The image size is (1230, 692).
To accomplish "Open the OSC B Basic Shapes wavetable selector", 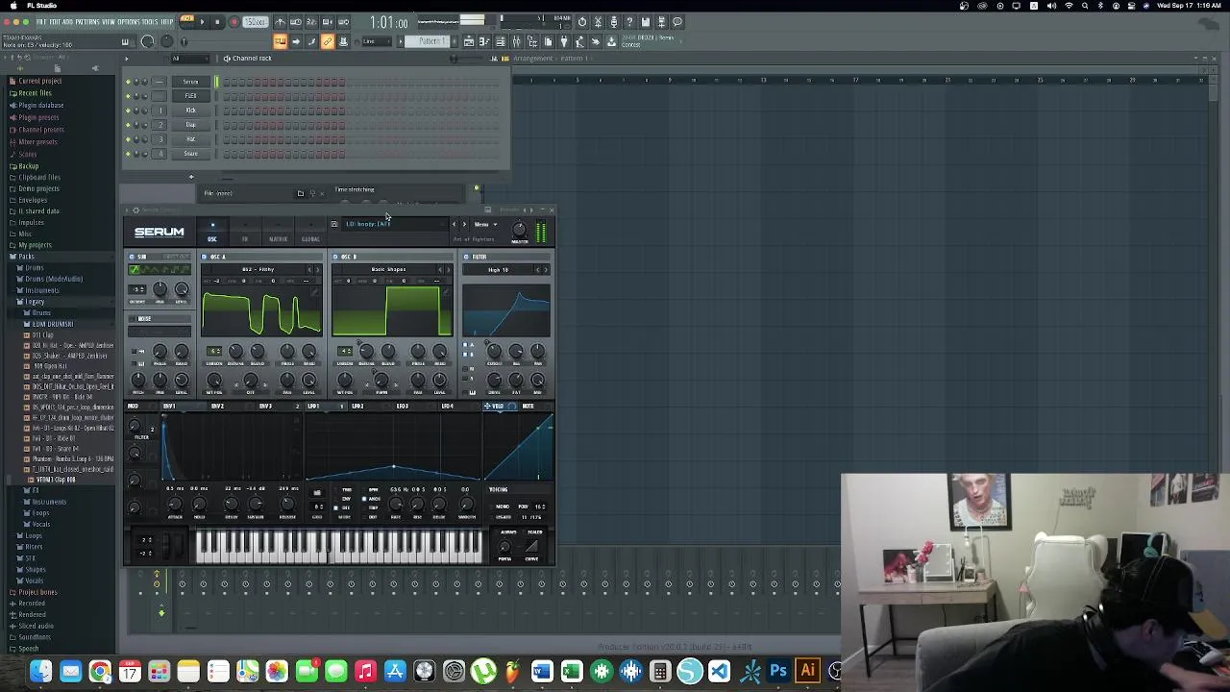I will (x=388, y=270).
